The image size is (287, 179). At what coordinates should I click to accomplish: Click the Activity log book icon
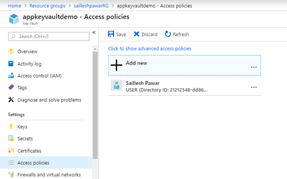[x=11, y=63]
